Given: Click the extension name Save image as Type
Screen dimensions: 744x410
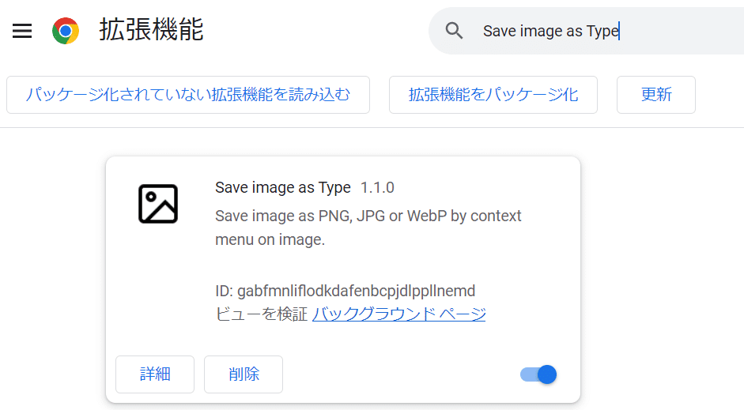Looking at the screenshot, I should tap(283, 188).
